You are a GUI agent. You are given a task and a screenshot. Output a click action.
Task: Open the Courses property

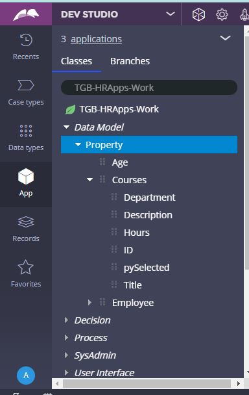pyautogui.click(x=129, y=180)
